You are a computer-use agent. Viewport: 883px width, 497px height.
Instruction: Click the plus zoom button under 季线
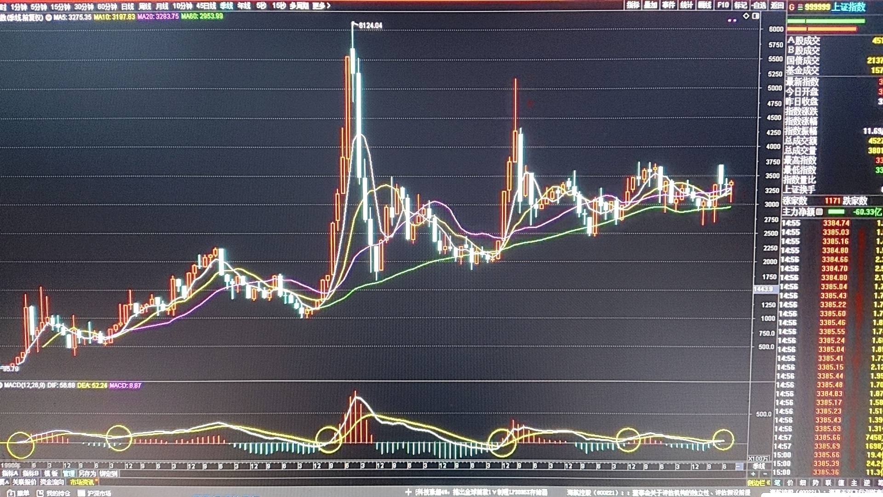tap(753, 474)
